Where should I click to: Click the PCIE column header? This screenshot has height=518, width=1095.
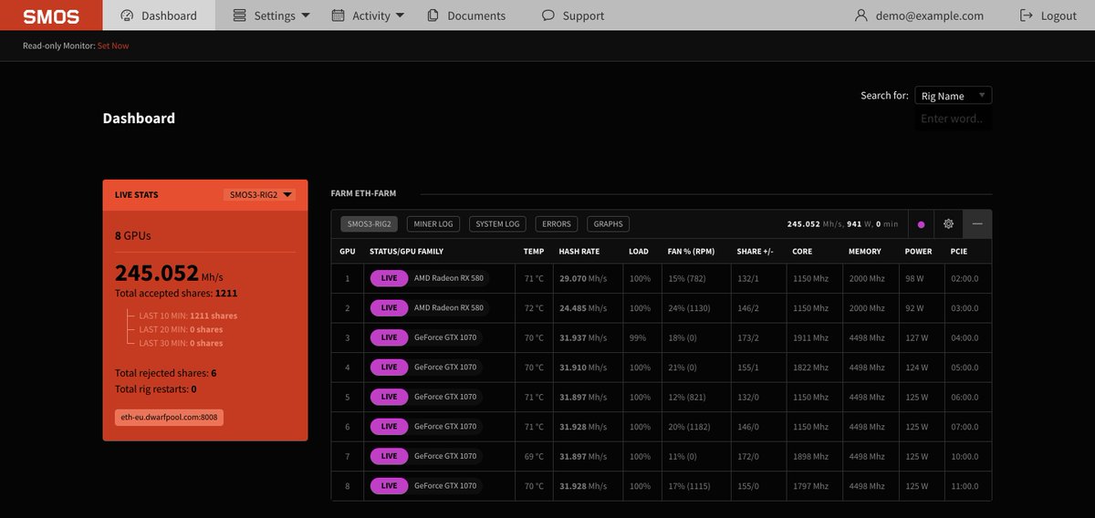click(958, 251)
